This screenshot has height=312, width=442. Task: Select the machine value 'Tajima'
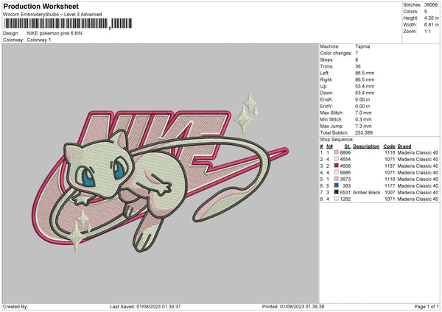[362, 46]
